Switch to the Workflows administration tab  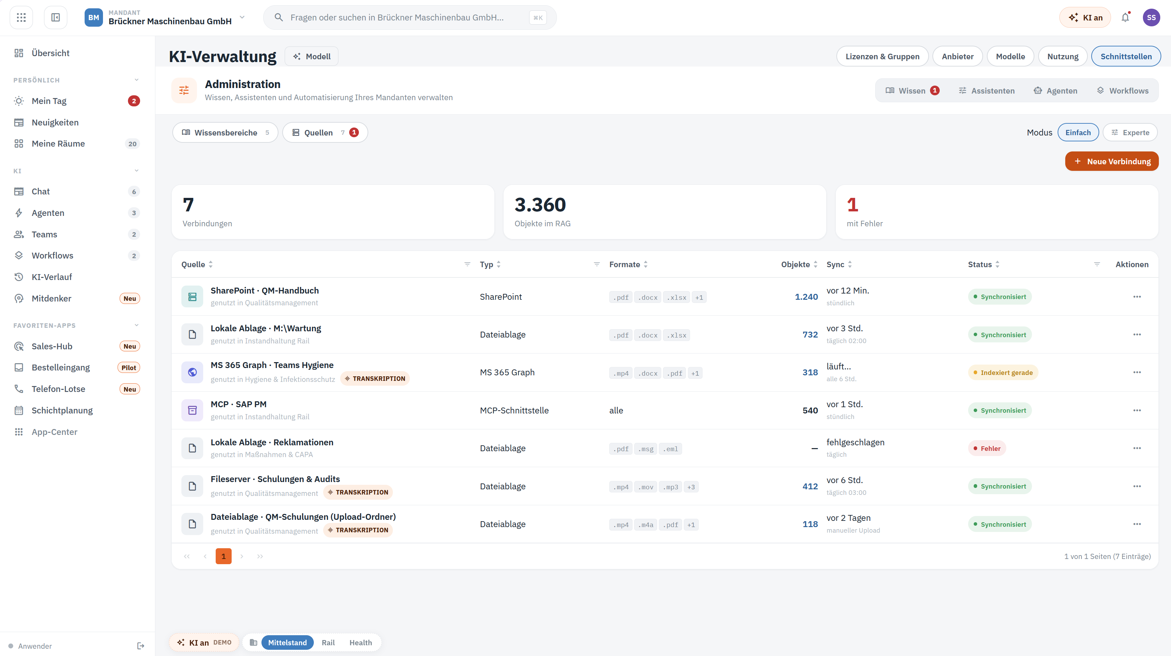[x=1122, y=90]
